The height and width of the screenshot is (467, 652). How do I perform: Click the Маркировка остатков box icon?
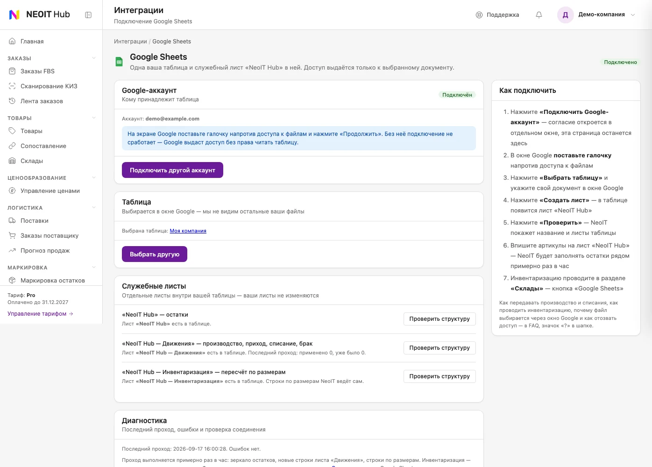coord(12,281)
